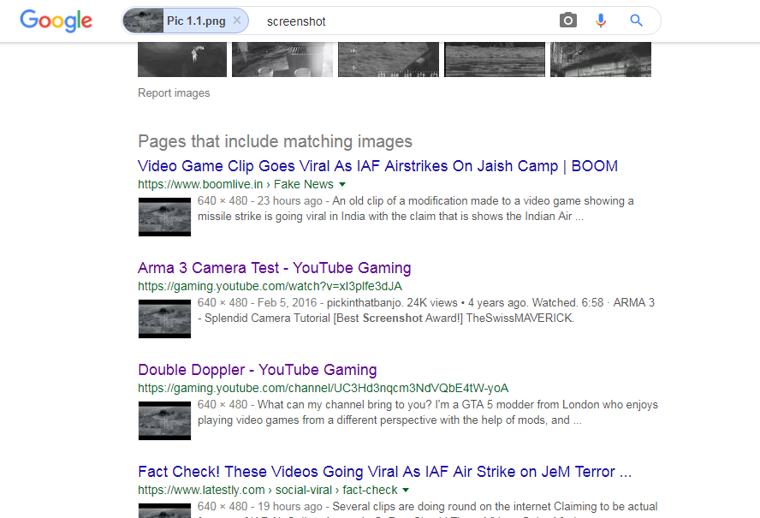Click the 'Pages that include matching images' heading

click(275, 141)
